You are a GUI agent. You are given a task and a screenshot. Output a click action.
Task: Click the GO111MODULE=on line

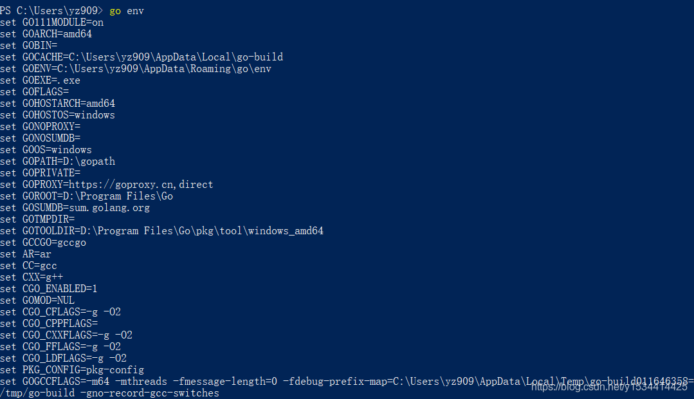tap(51, 23)
